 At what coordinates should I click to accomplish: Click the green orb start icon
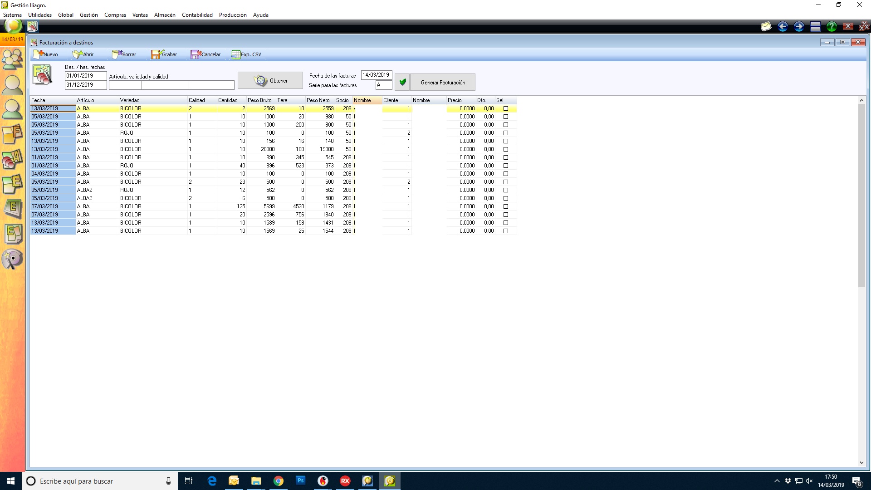pyautogui.click(x=13, y=26)
